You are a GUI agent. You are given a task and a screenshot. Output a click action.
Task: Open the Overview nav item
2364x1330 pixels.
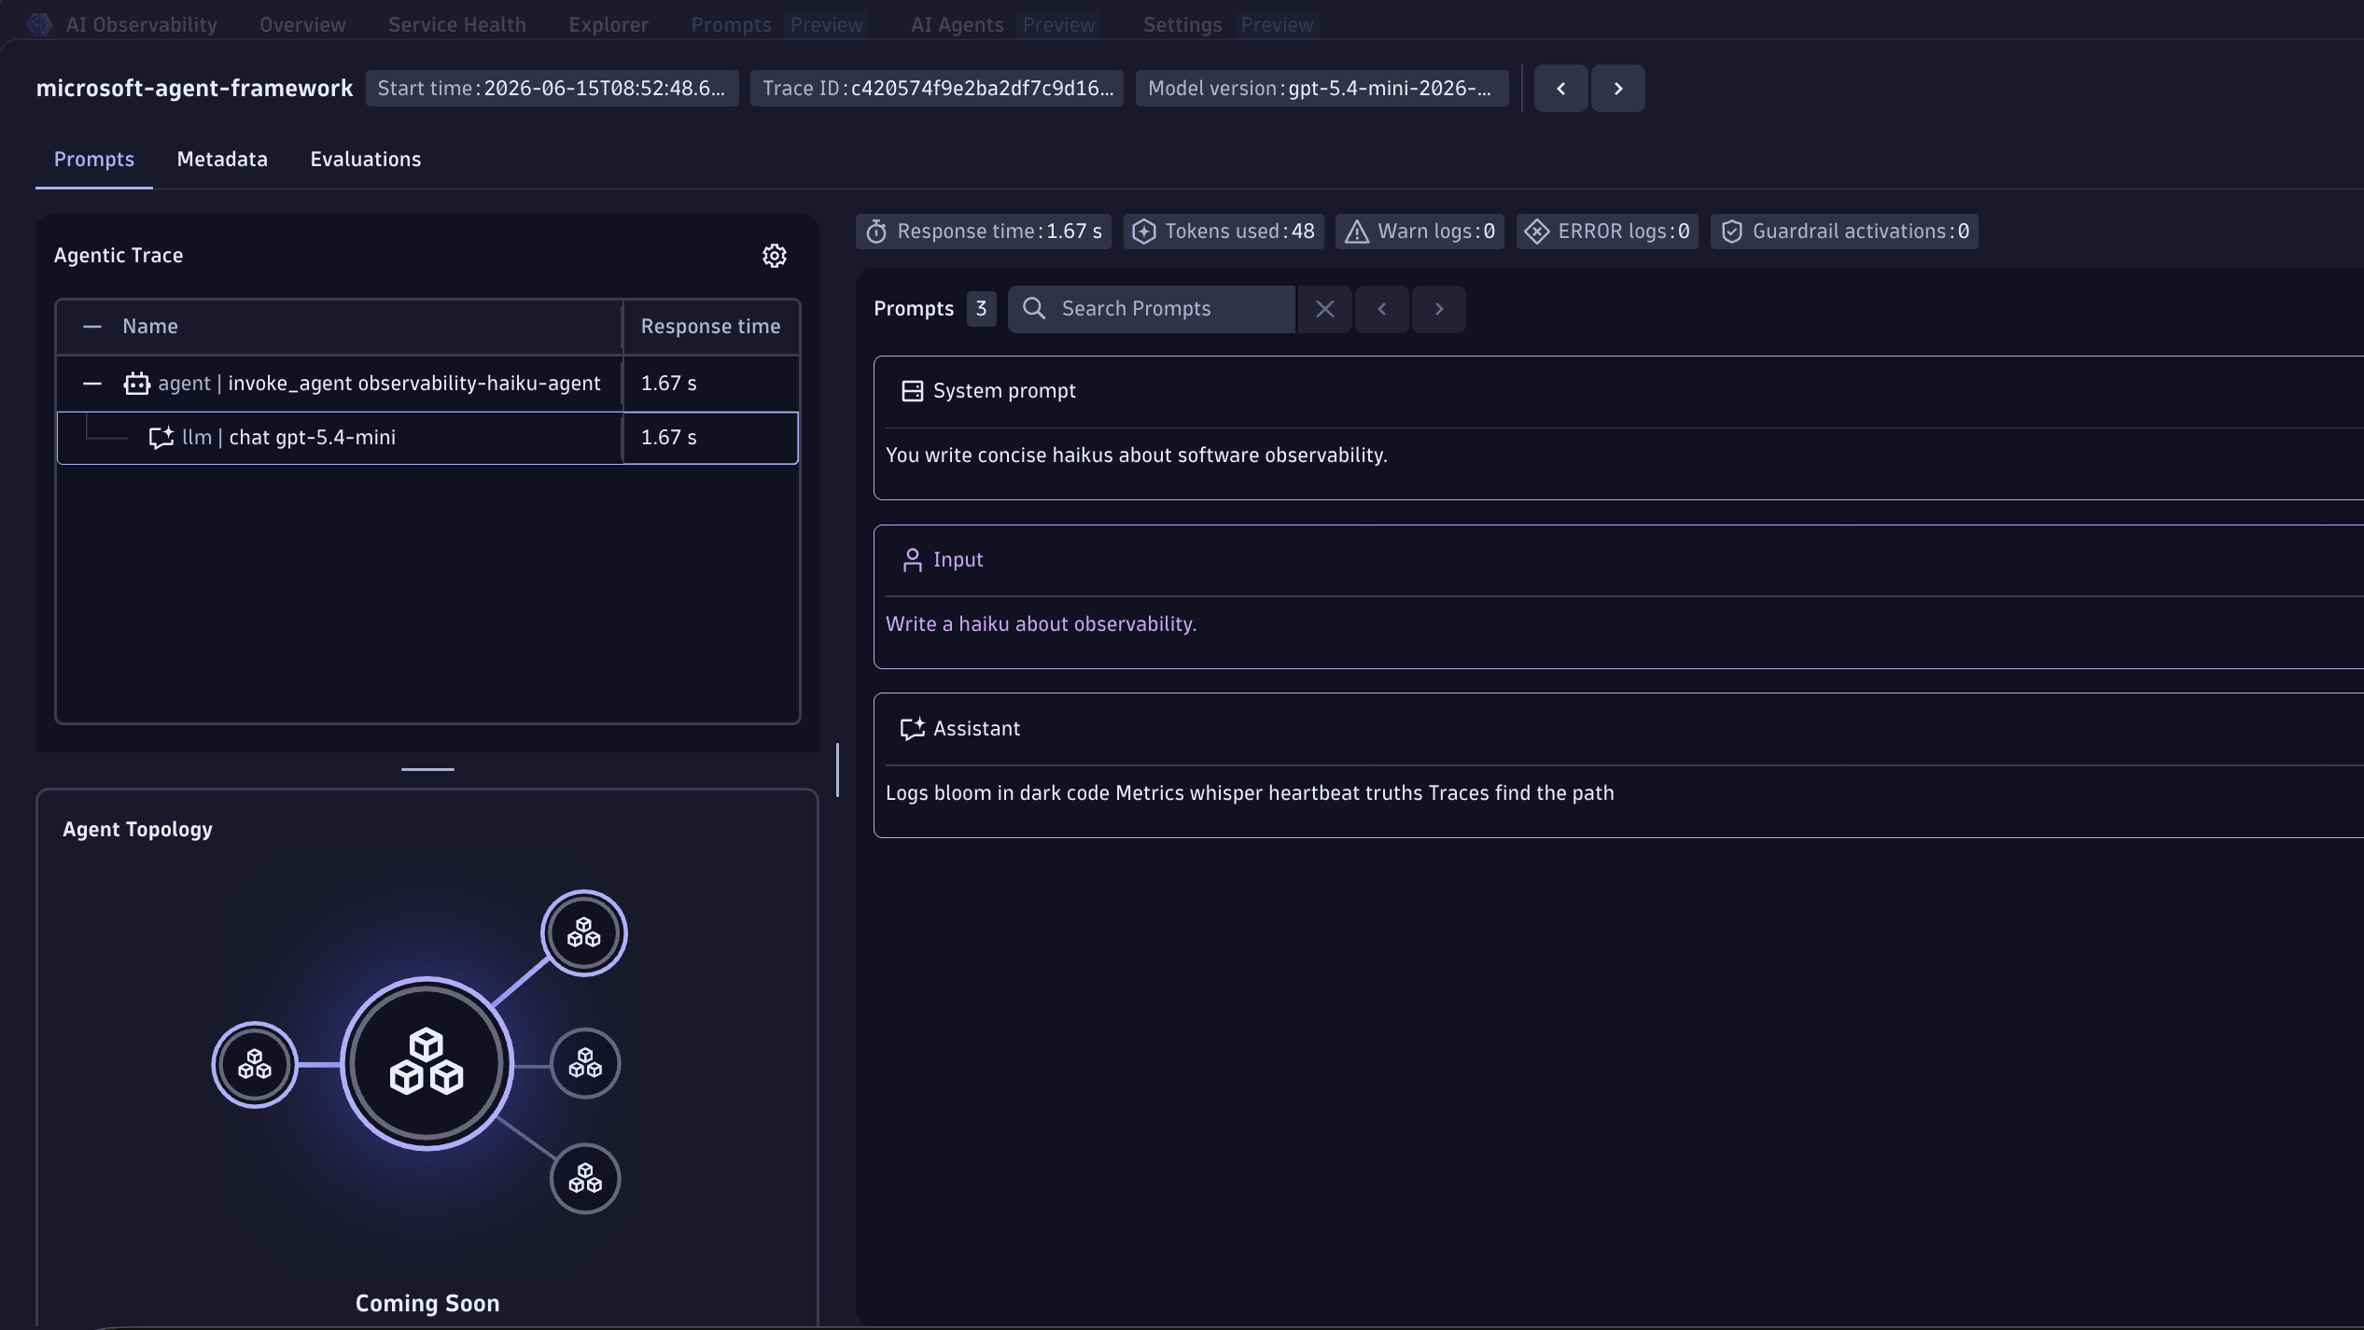click(x=302, y=25)
